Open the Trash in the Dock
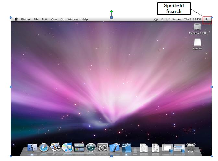The height and width of the screenshot is (161, 218). tap(191, 147)
